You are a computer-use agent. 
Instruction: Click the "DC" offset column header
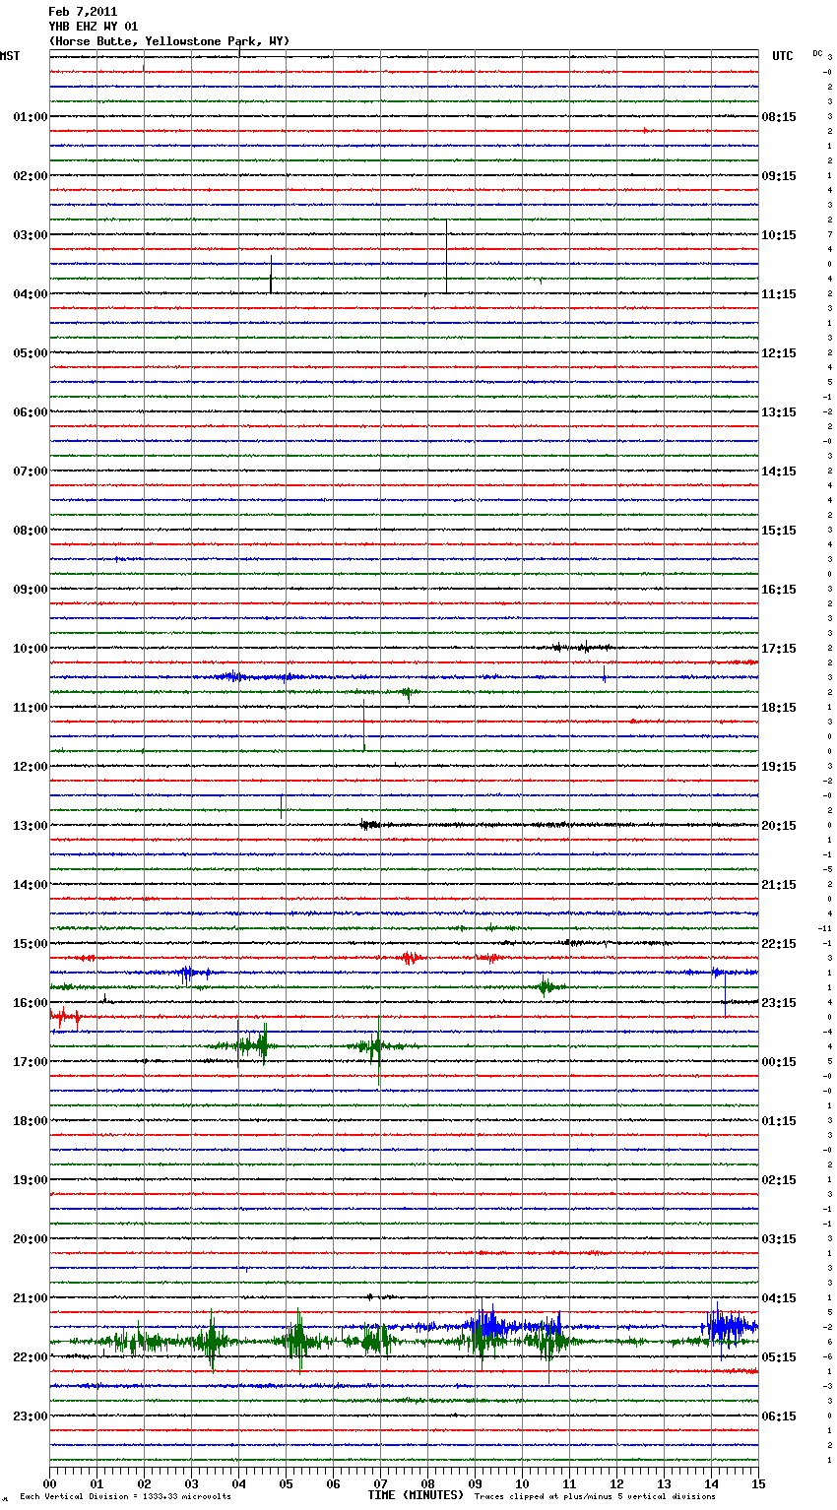[x=817, y=53]
